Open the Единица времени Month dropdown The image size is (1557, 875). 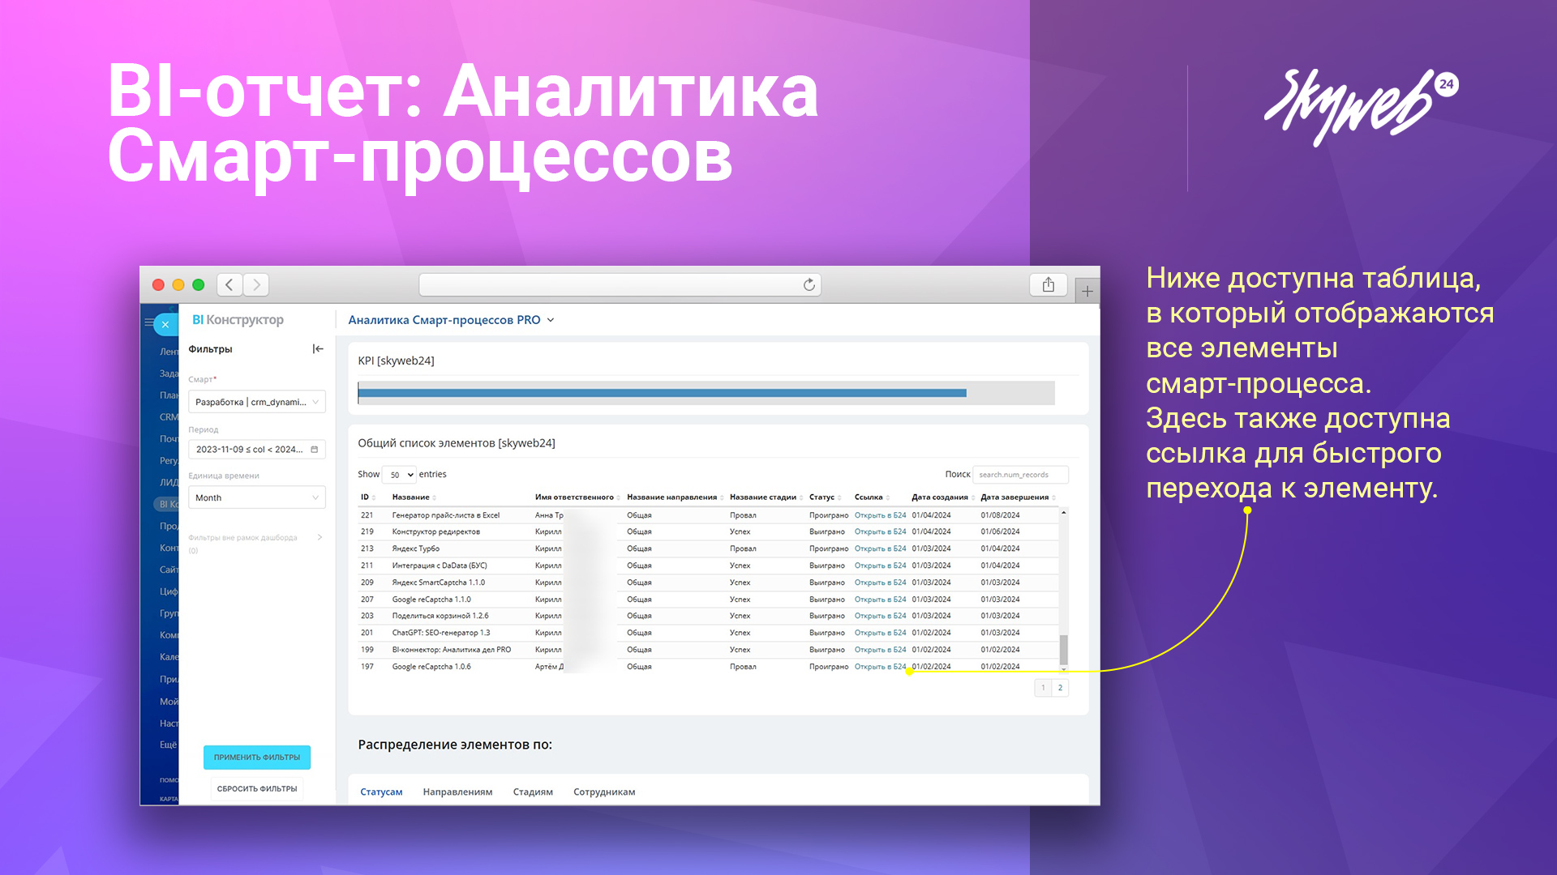pyautogui.click(x=256, y=497)
